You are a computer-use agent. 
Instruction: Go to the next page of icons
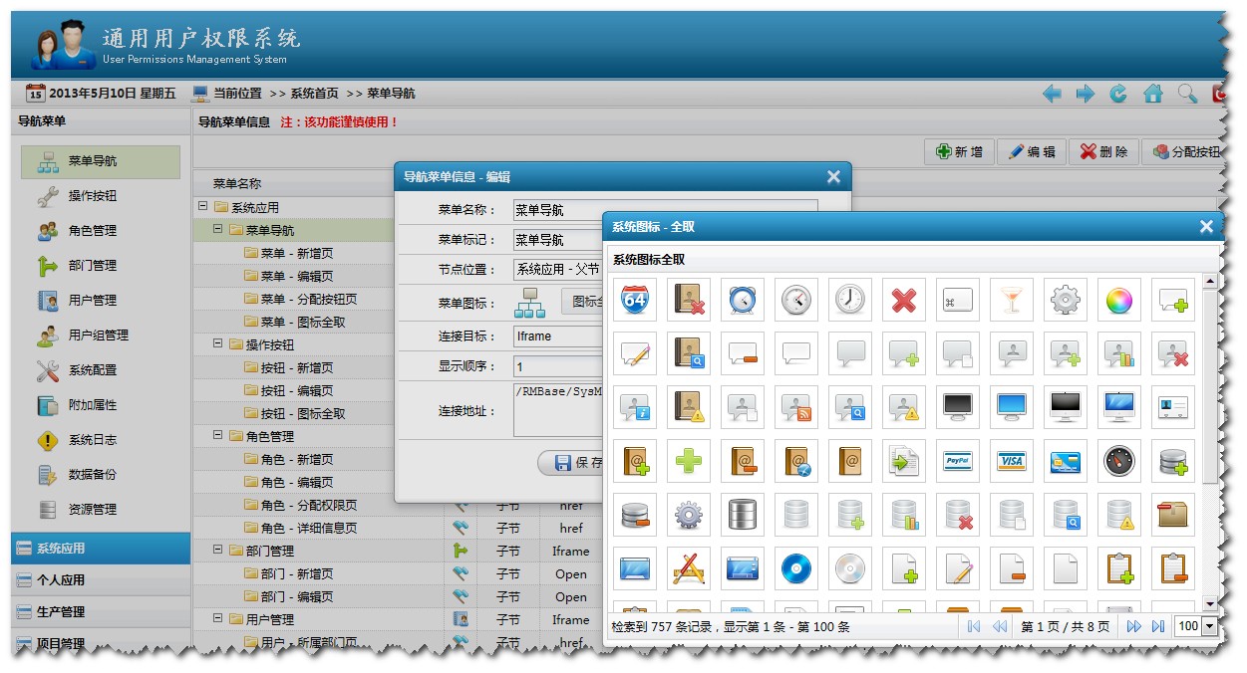[1134, 626]
